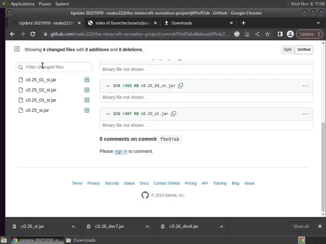This screenshot has width=326, height=244.
Task: Click the browser forward arrow
Action: pos(23,34)
